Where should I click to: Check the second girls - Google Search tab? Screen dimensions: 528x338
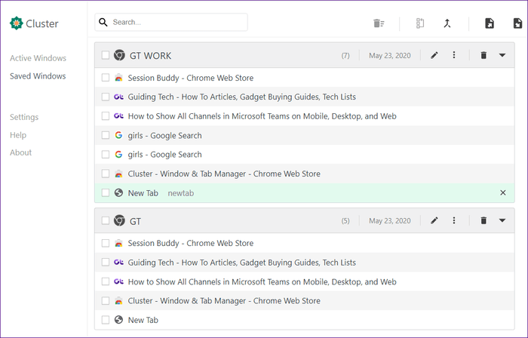[x=106, y=154]
